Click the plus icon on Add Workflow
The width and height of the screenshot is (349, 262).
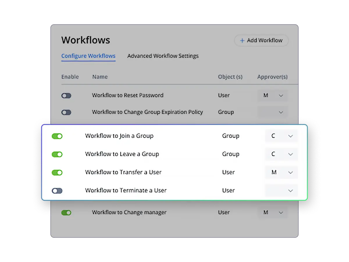242,40
